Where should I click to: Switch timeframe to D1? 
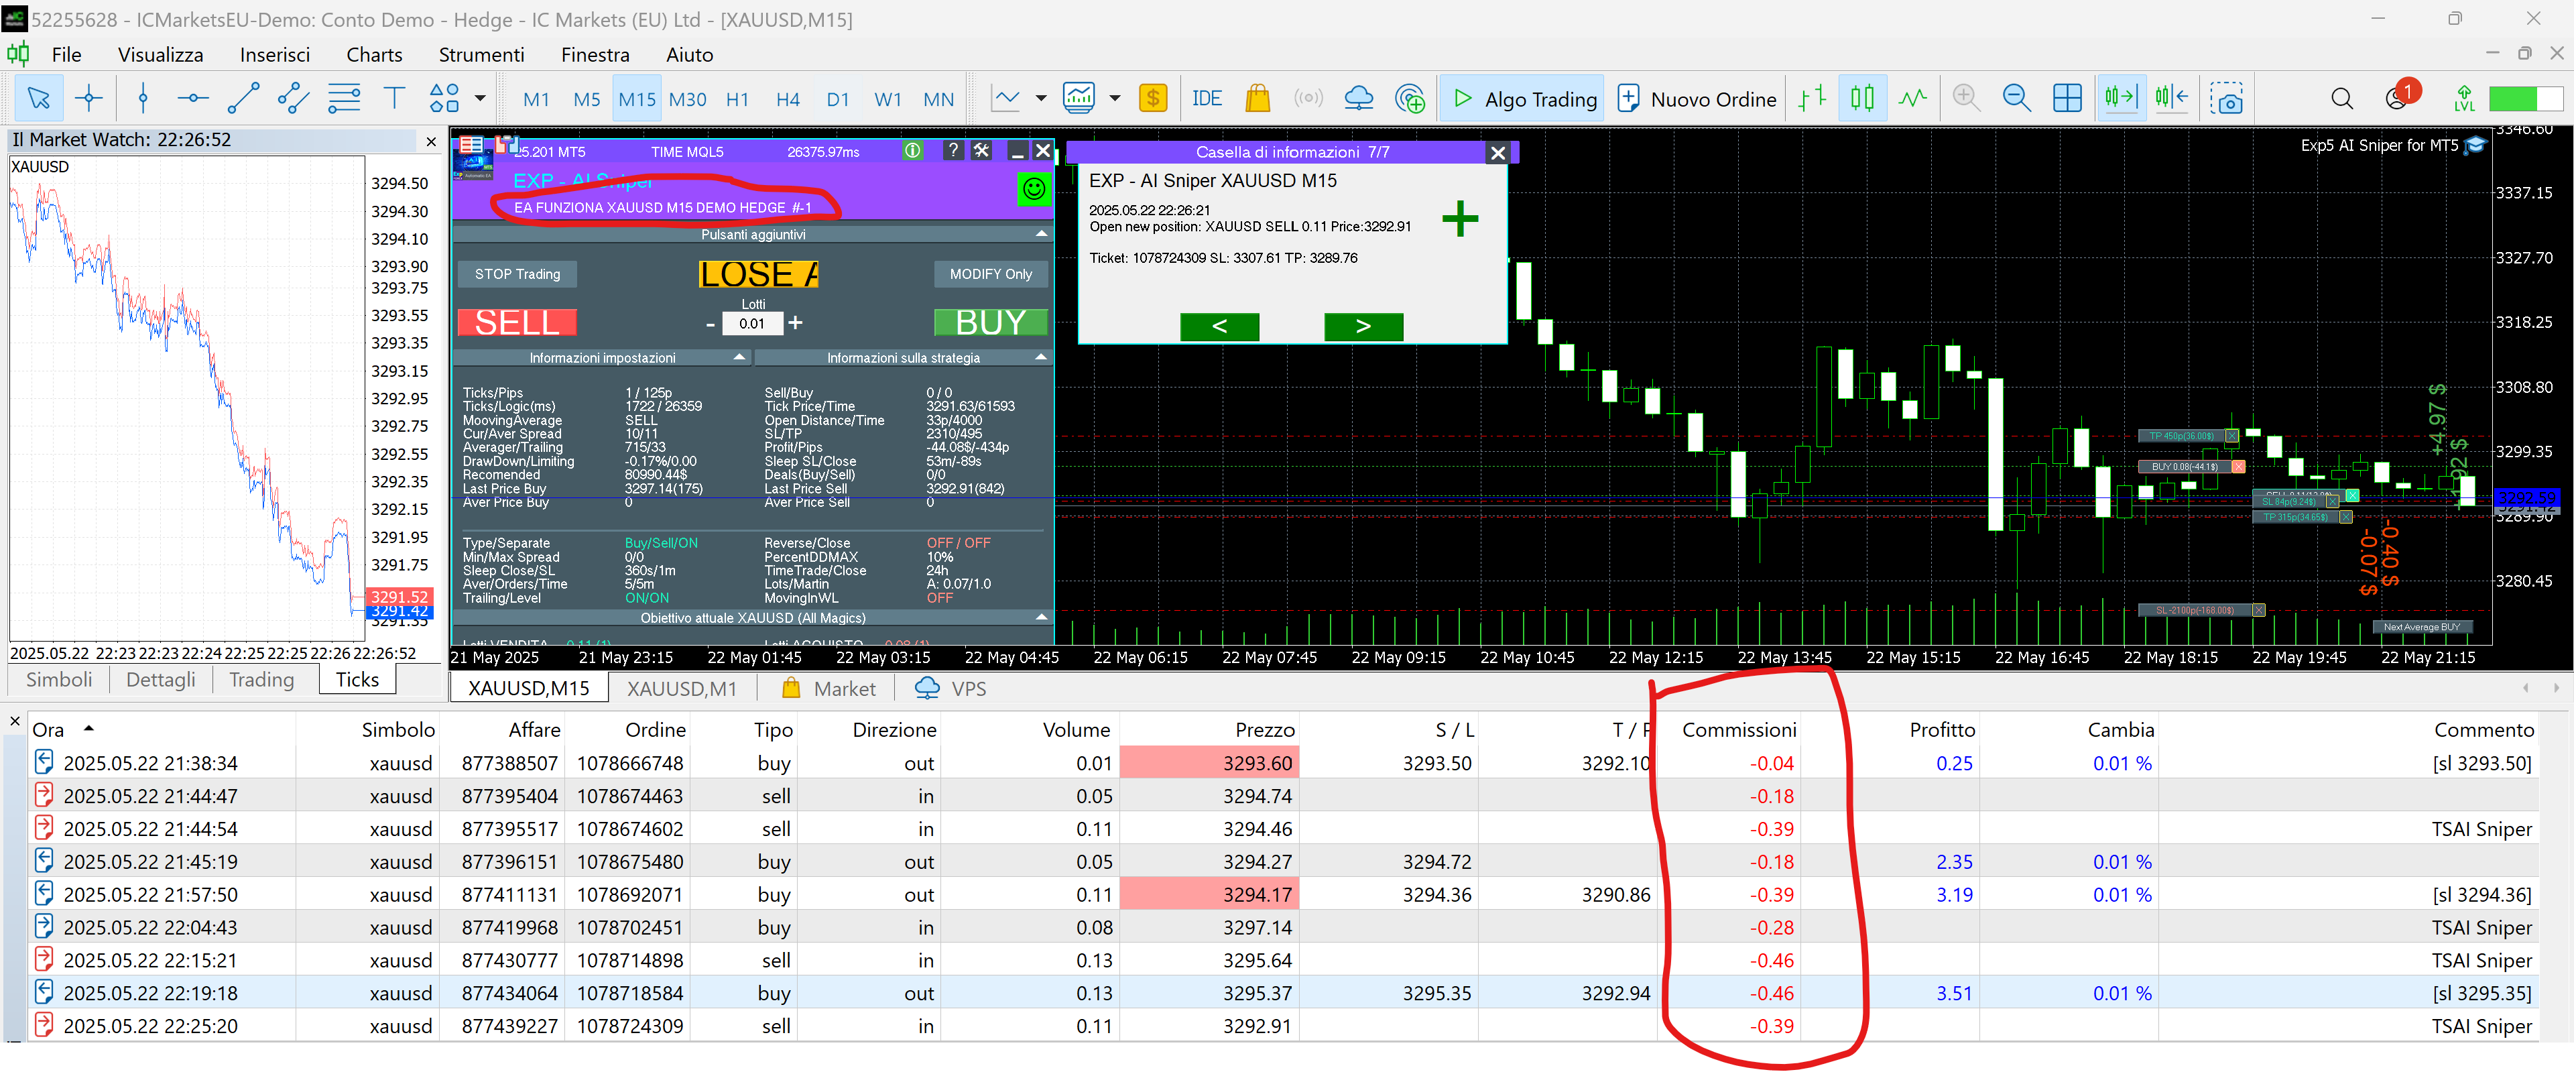coord(837,99)
